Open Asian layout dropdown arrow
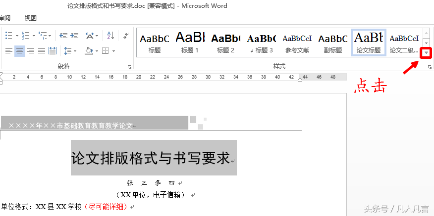 97,36
